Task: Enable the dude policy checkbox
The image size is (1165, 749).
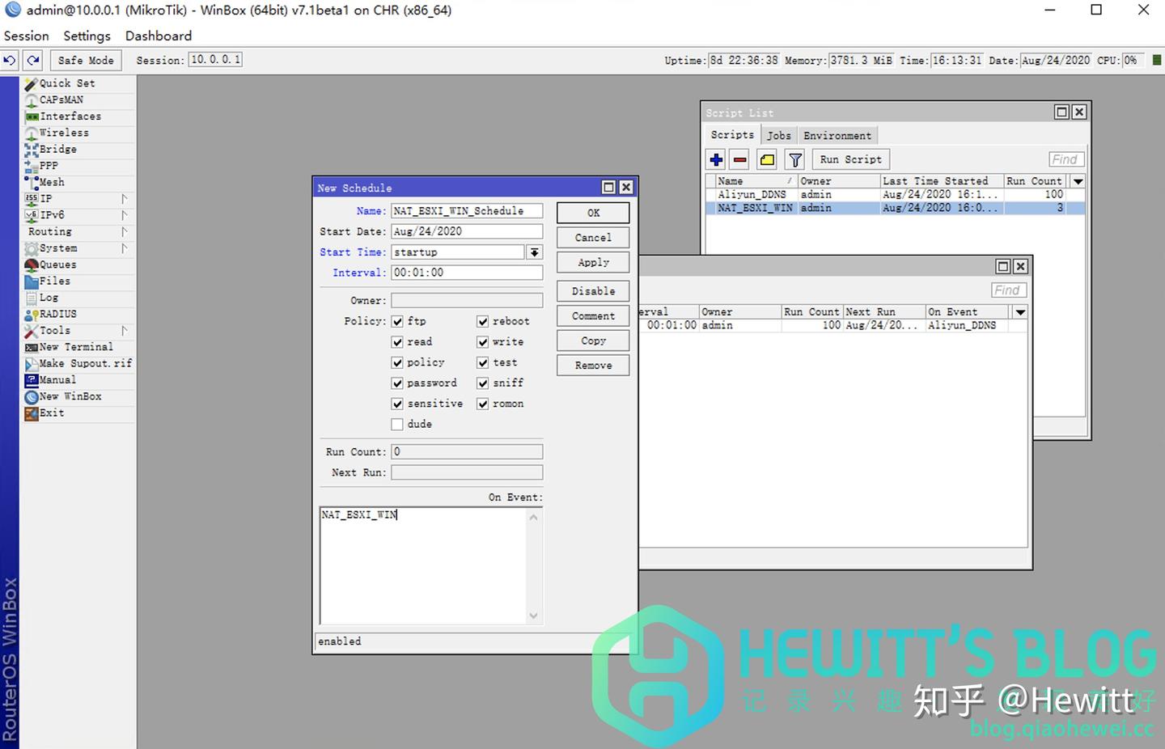Action: click(x=397, y=424)
